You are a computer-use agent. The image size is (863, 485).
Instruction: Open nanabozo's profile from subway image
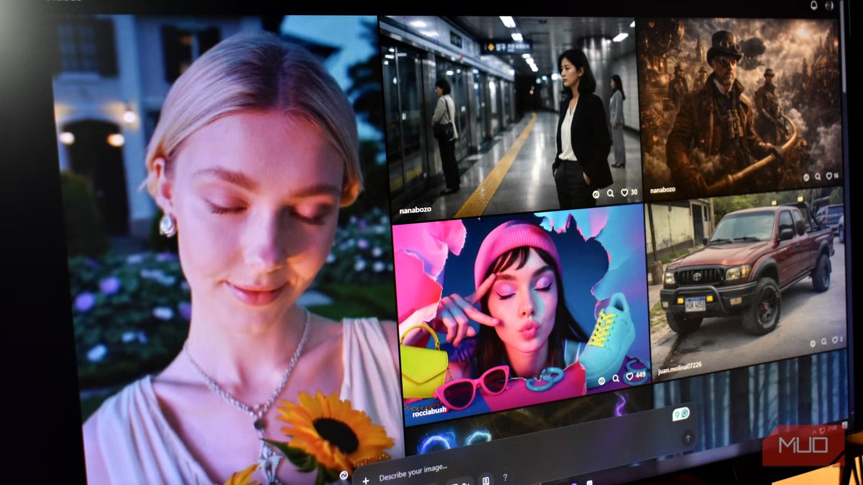415,210
